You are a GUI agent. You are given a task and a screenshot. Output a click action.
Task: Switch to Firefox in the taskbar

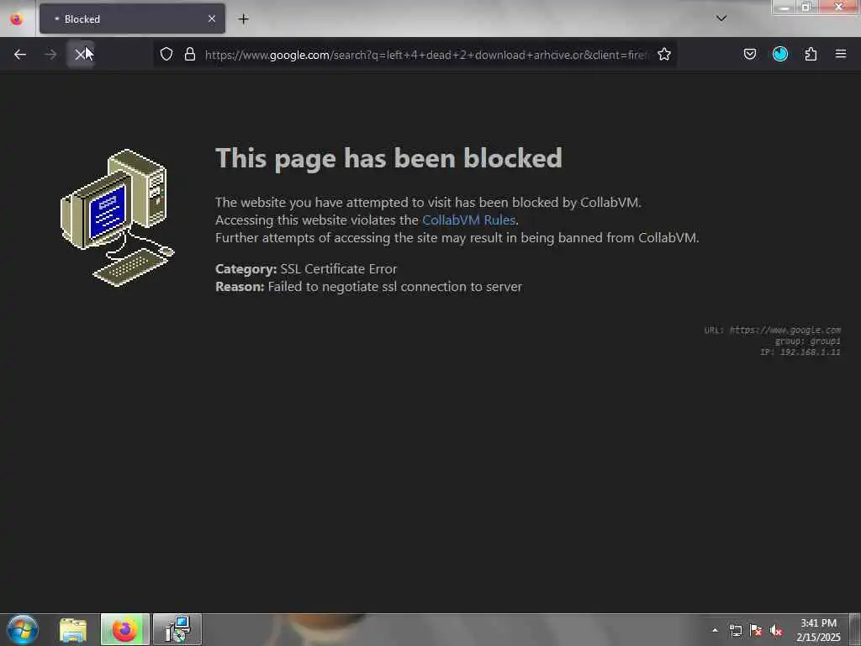pos(124,629)
